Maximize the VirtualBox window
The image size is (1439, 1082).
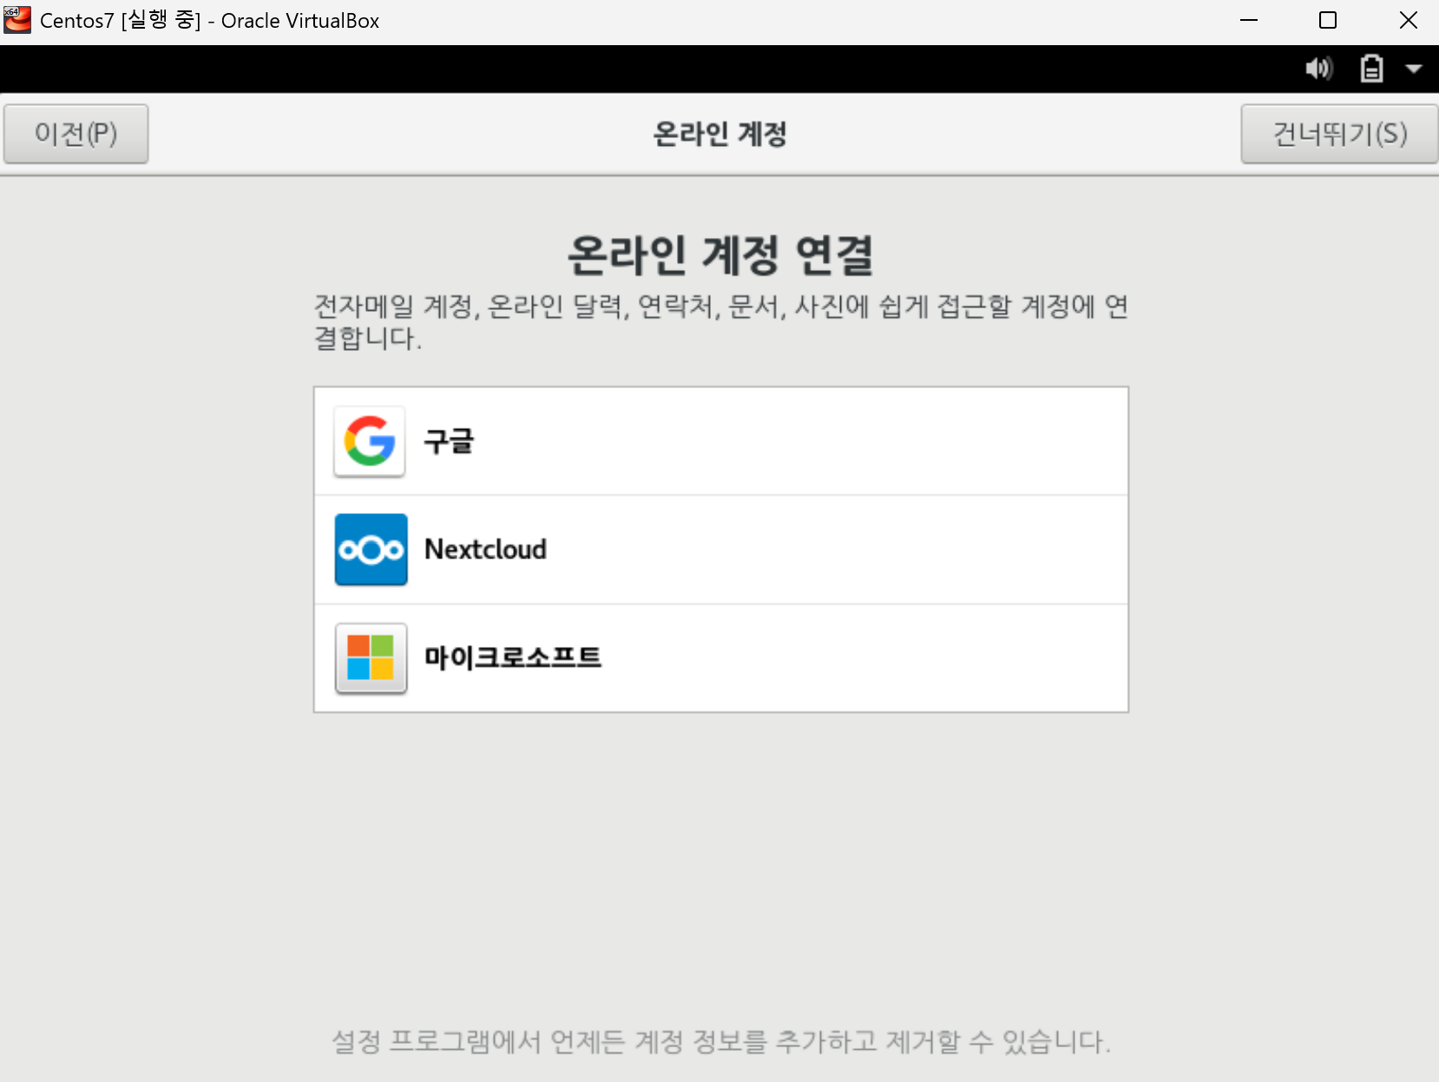tap(1328, 20)
